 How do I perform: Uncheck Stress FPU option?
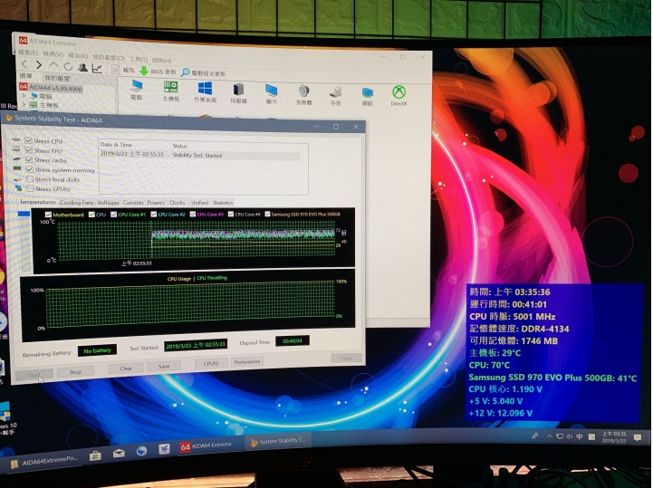(x=29, y=150)
